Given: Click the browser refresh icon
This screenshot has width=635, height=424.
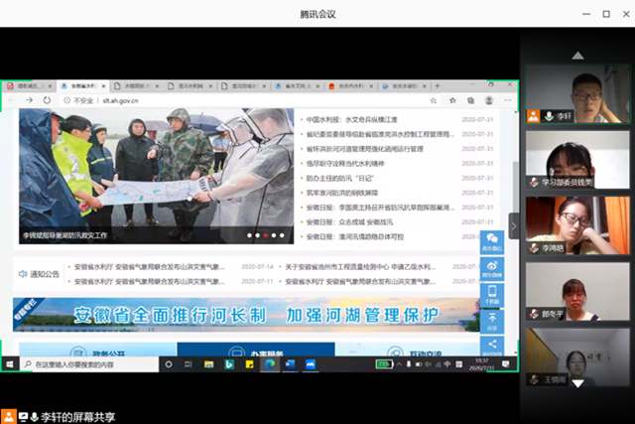Looking at the screenshot, I should pos(46,100).
